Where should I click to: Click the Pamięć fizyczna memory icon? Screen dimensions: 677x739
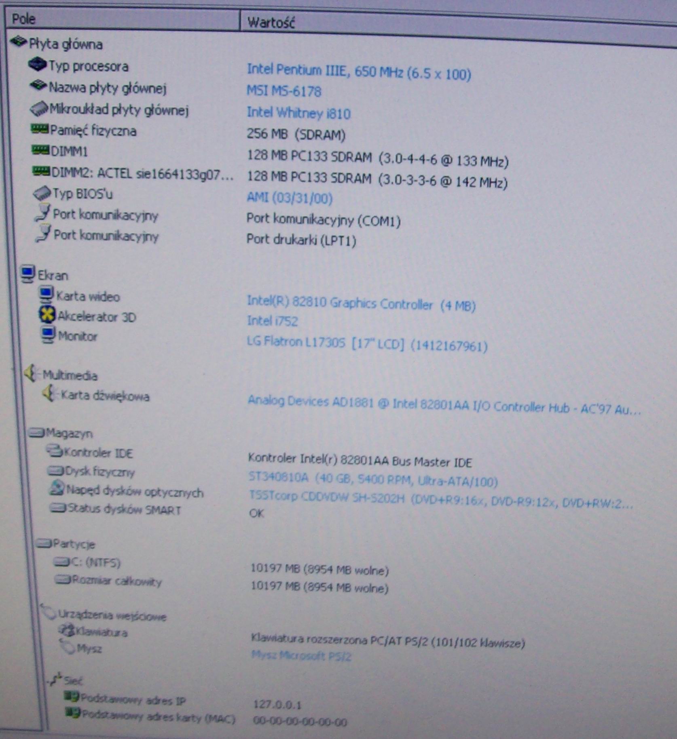coord(40,129)
